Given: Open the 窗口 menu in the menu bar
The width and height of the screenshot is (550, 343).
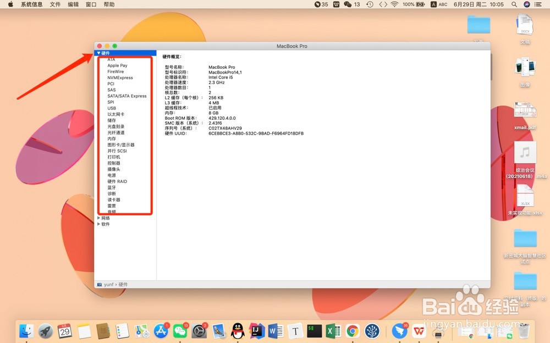Looking at the screenshot, I should (x=90, y=4).
